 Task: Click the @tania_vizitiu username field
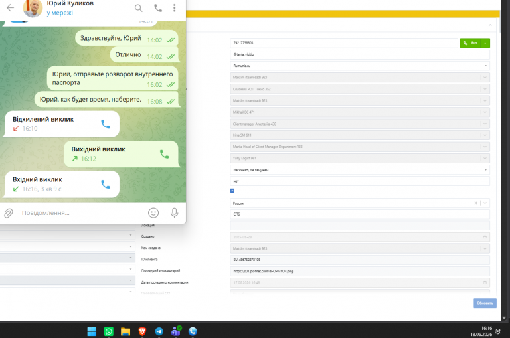(x=360, y=54)
